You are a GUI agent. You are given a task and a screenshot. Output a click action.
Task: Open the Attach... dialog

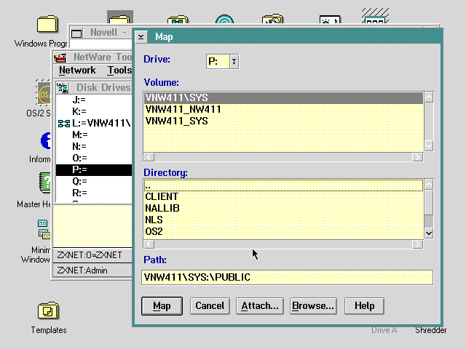click(260, 306)
